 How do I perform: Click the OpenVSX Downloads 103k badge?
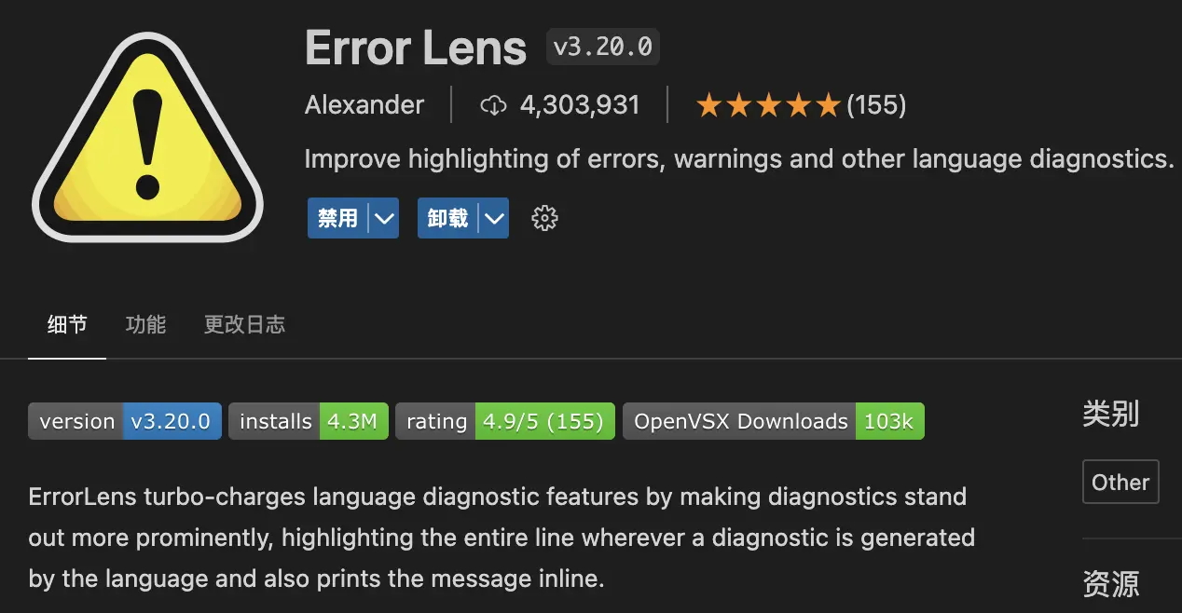pos(773,421)
